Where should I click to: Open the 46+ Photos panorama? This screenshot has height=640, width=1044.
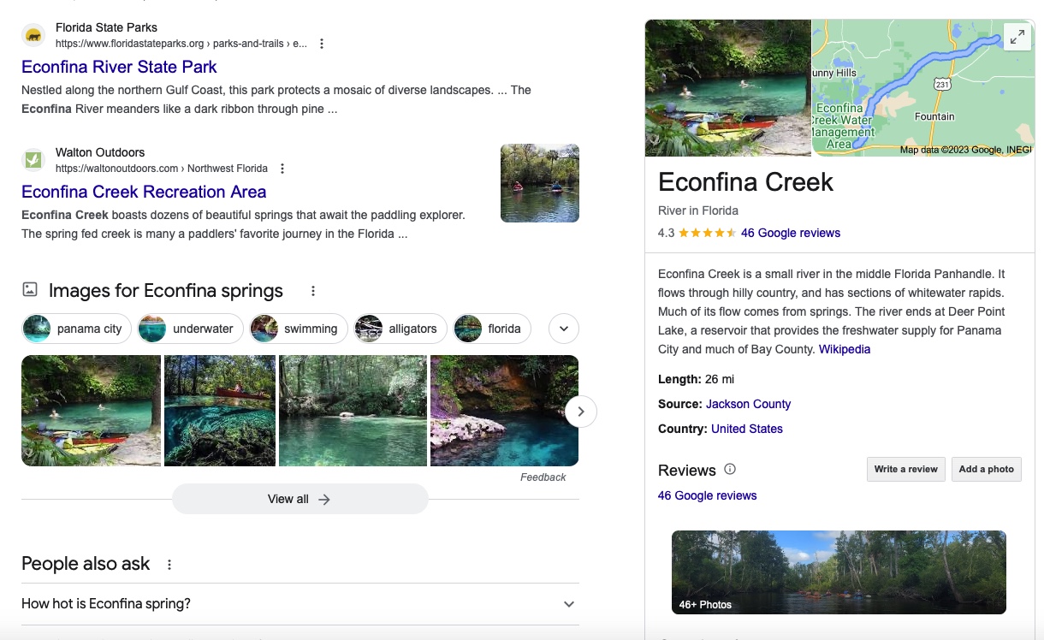click(x=839, y=572)
